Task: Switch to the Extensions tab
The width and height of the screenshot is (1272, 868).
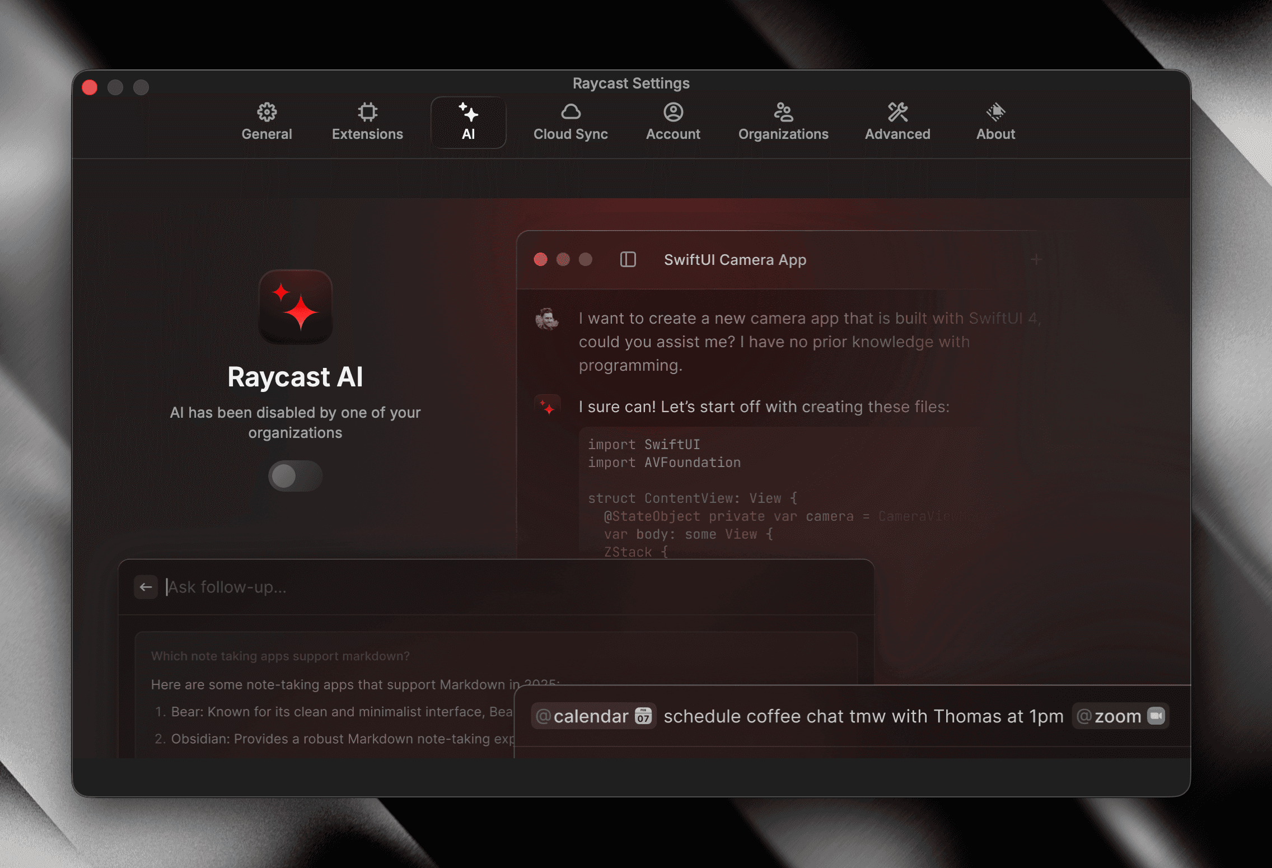Action: [367, 123]
